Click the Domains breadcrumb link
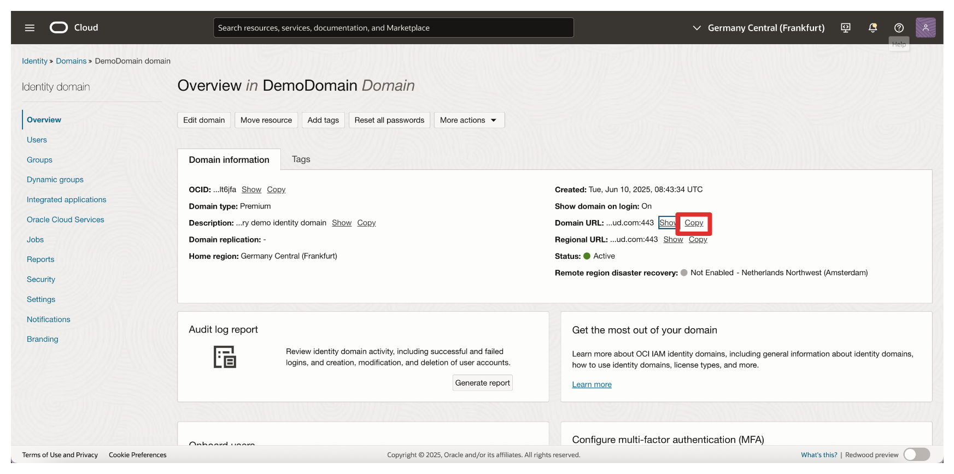 pos(71,61)
